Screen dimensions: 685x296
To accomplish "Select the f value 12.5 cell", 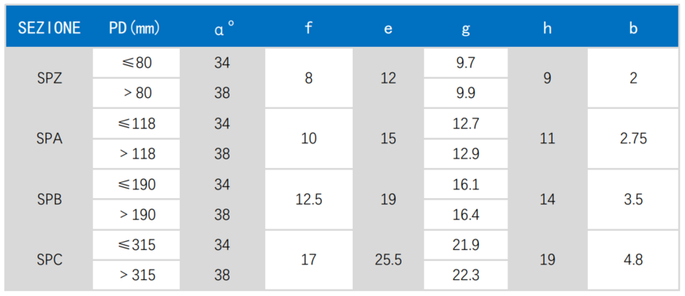I will point(309,200).
